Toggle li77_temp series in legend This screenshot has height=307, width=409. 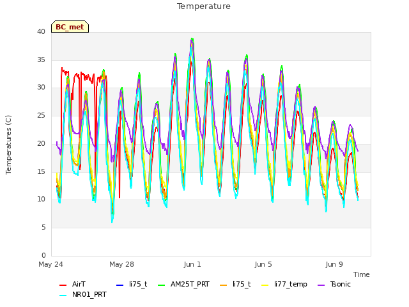pos(284,284)
